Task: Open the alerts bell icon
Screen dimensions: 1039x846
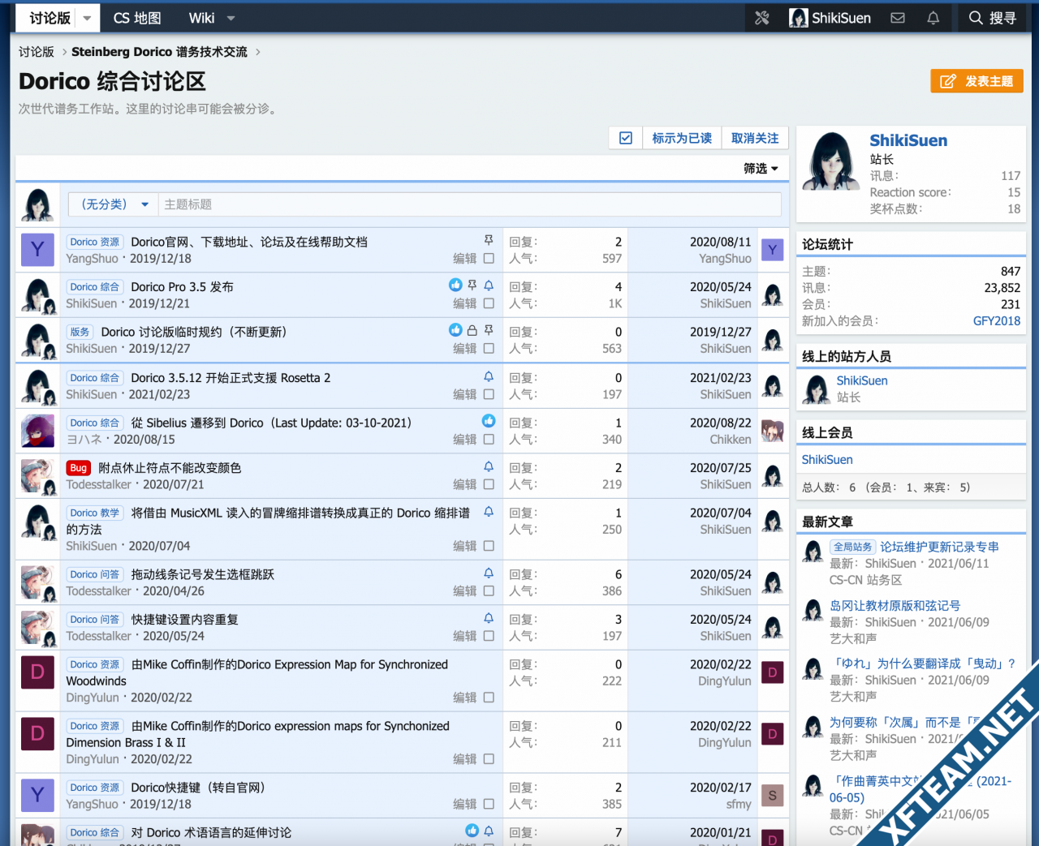Action: 933,18
